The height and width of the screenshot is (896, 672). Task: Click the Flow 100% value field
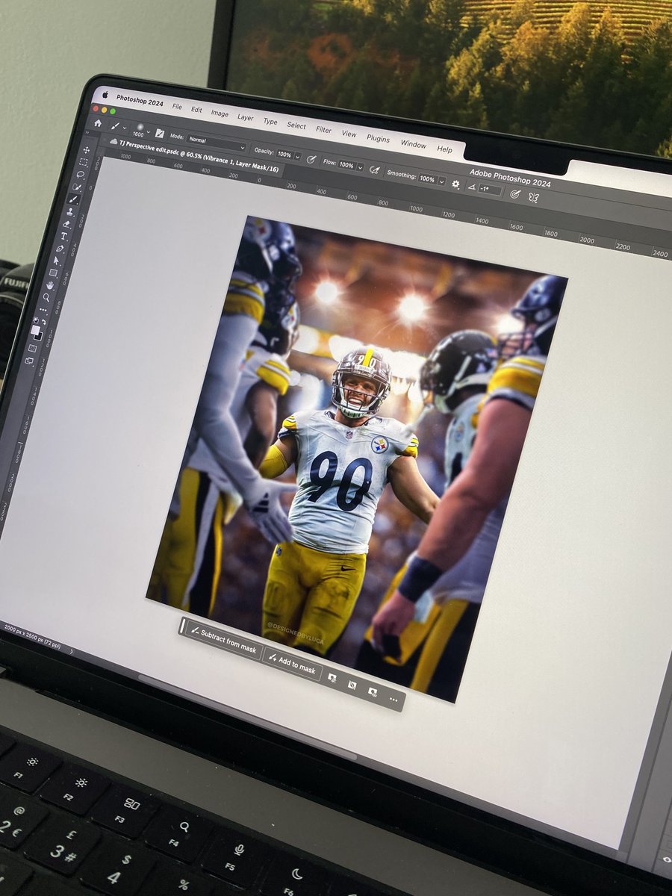click(346, 165)
